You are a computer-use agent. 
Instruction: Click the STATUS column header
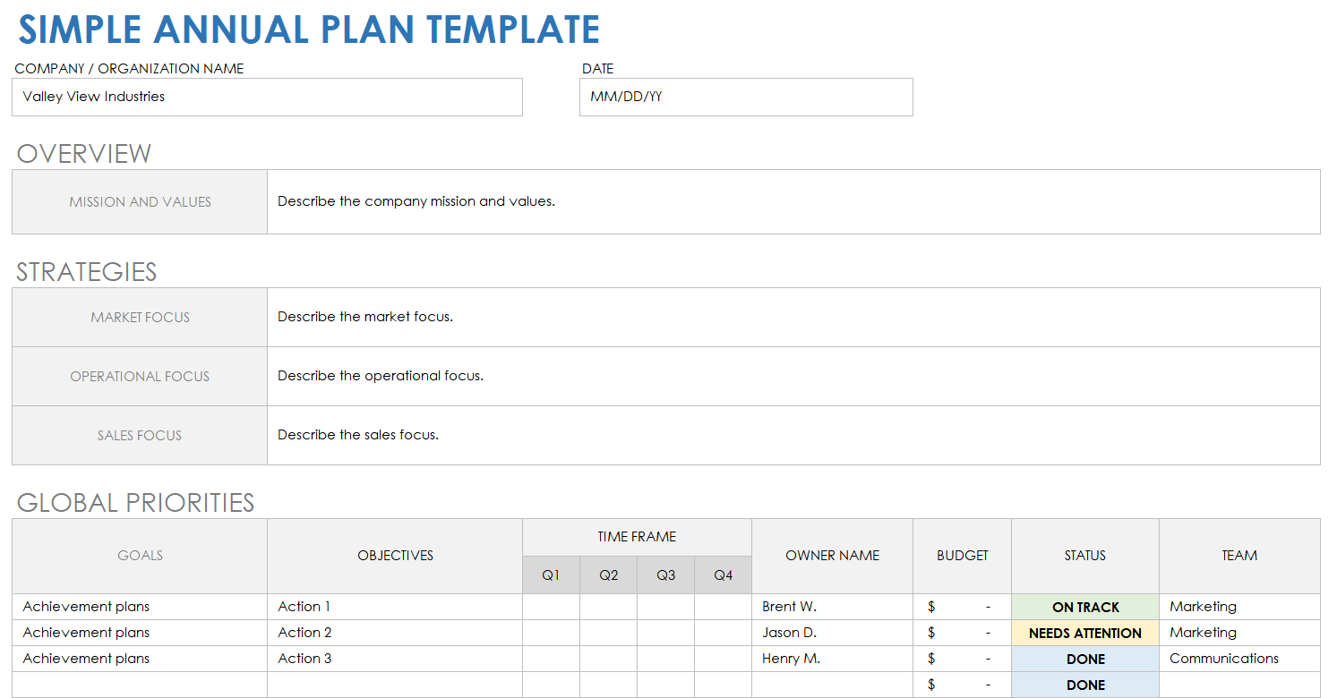point(1084,556)
